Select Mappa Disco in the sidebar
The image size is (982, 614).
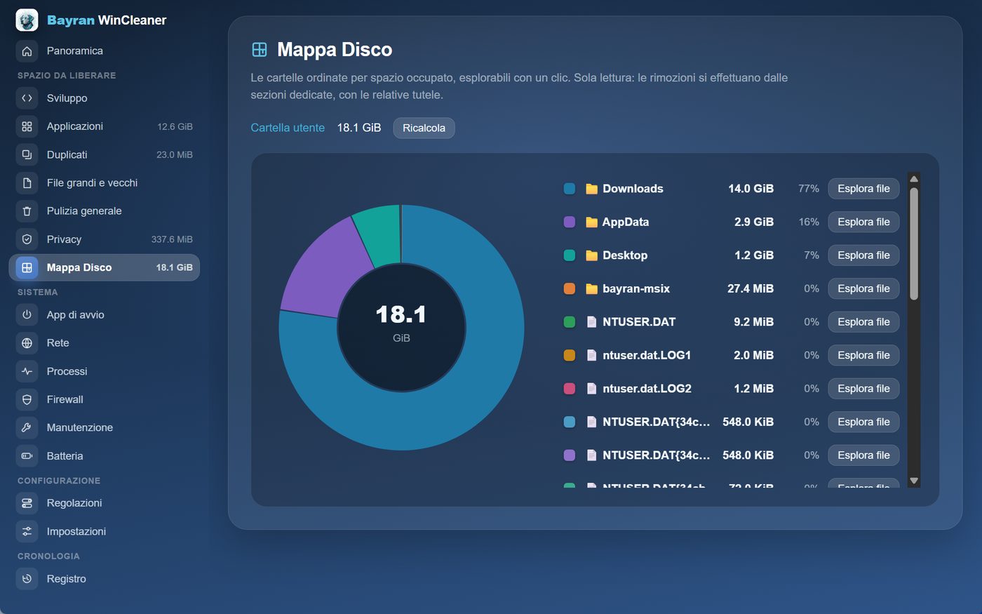tap(105, 267)
